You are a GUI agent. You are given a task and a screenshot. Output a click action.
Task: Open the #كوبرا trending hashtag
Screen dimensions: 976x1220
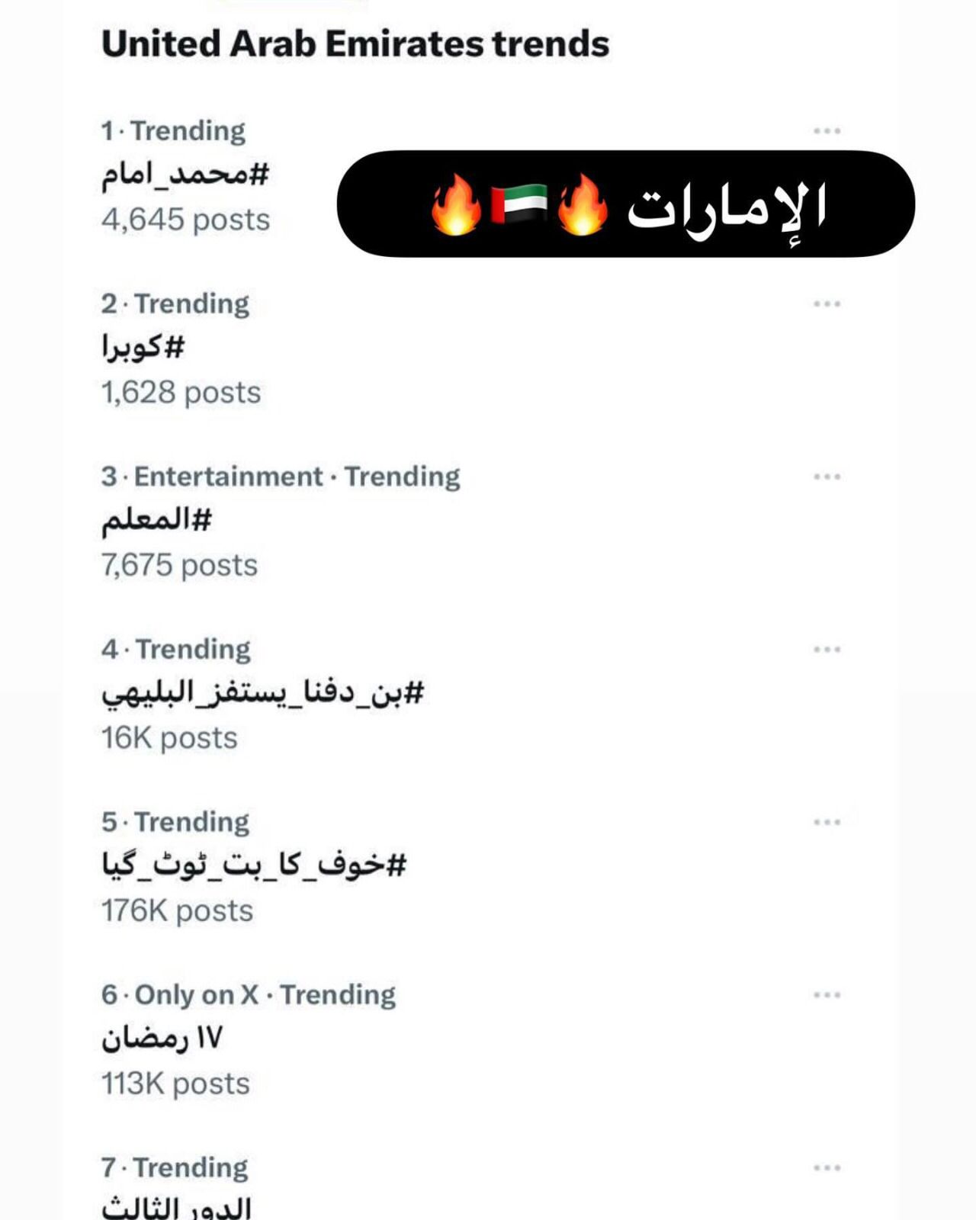click(143, 348)
